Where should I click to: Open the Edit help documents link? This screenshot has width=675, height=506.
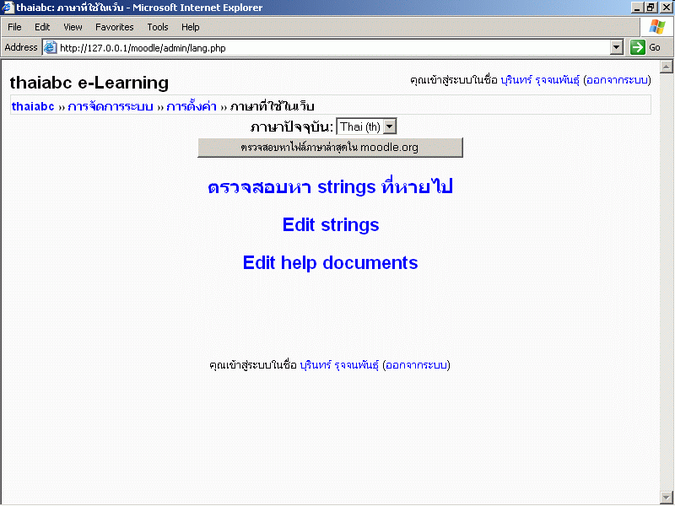[x=330, y=262]
